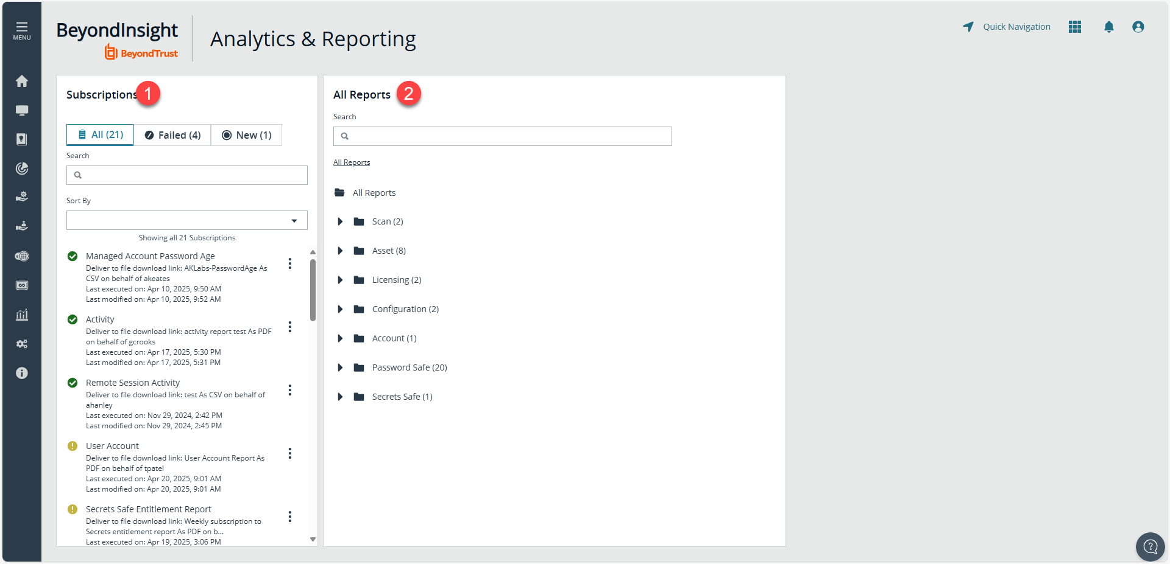Go to Home in the sidebar
The image size is (1170, 564).
click(x=22, y=81)
